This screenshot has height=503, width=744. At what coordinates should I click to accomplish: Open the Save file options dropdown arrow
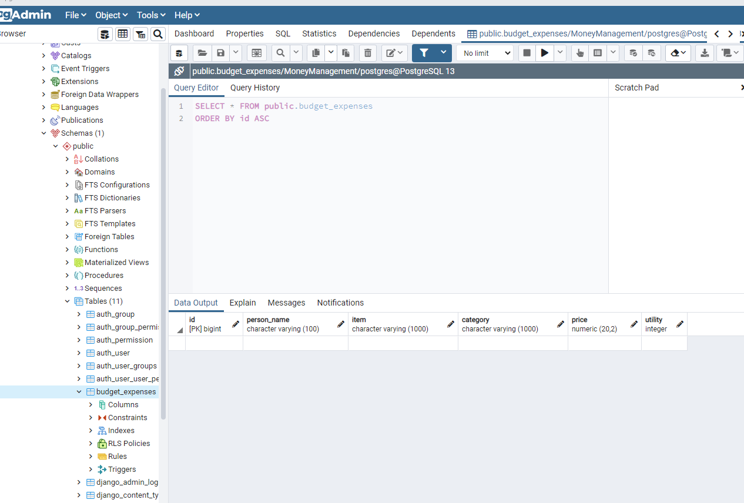point(236,53)
